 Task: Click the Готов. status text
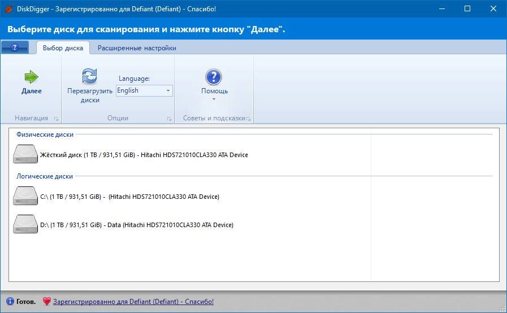pos(26,301)
